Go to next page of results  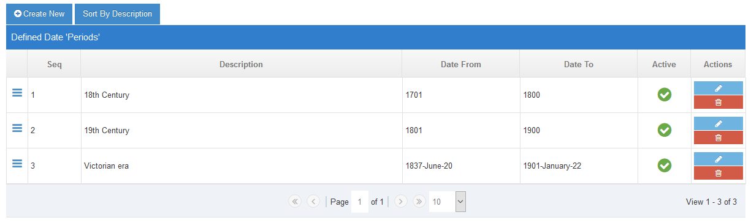[401, 202]
